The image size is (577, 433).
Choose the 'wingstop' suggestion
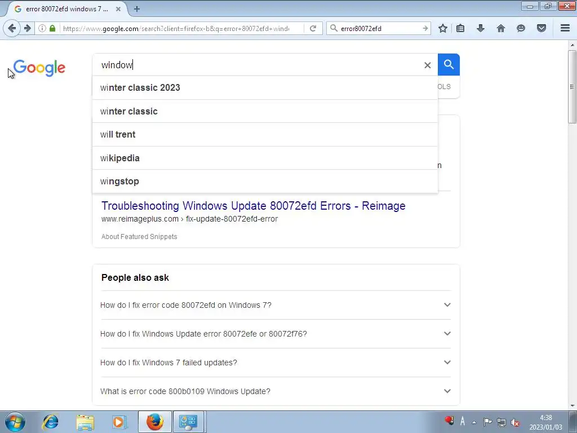coord(265,181)
